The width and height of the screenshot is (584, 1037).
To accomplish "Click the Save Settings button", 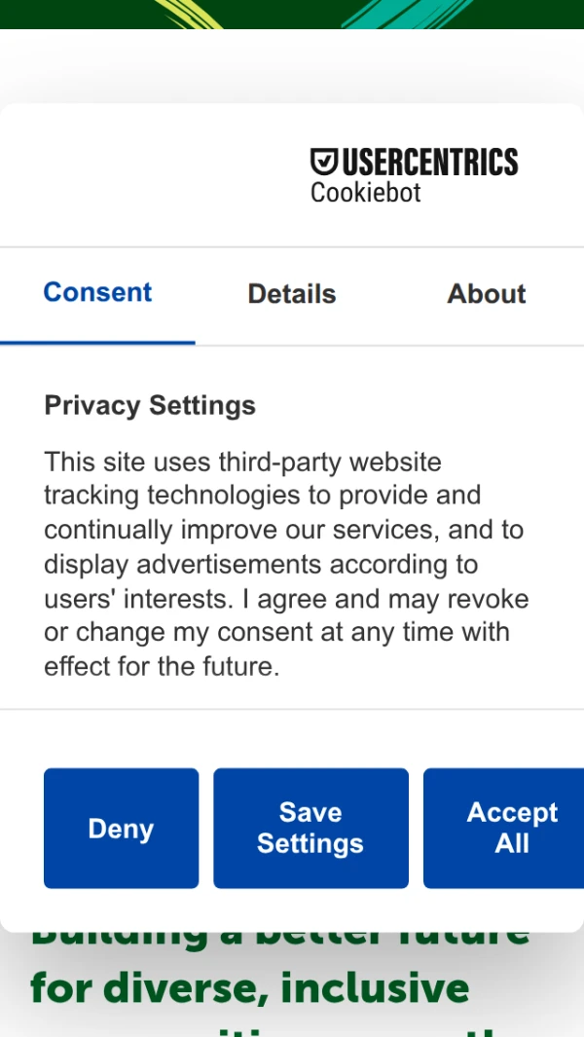I will (310, 828).
